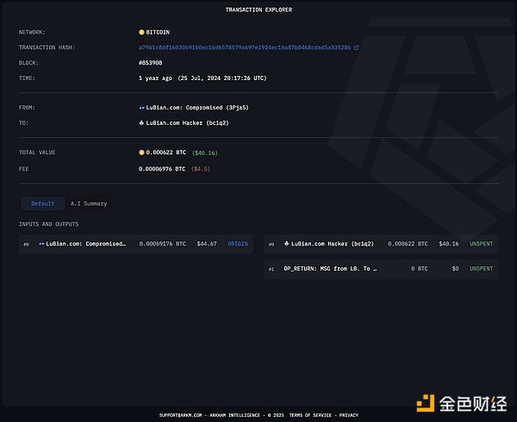Click UNSPENT status on the OP_RETURN output
This screenshot has width=517, height=422.
point(482,269)
